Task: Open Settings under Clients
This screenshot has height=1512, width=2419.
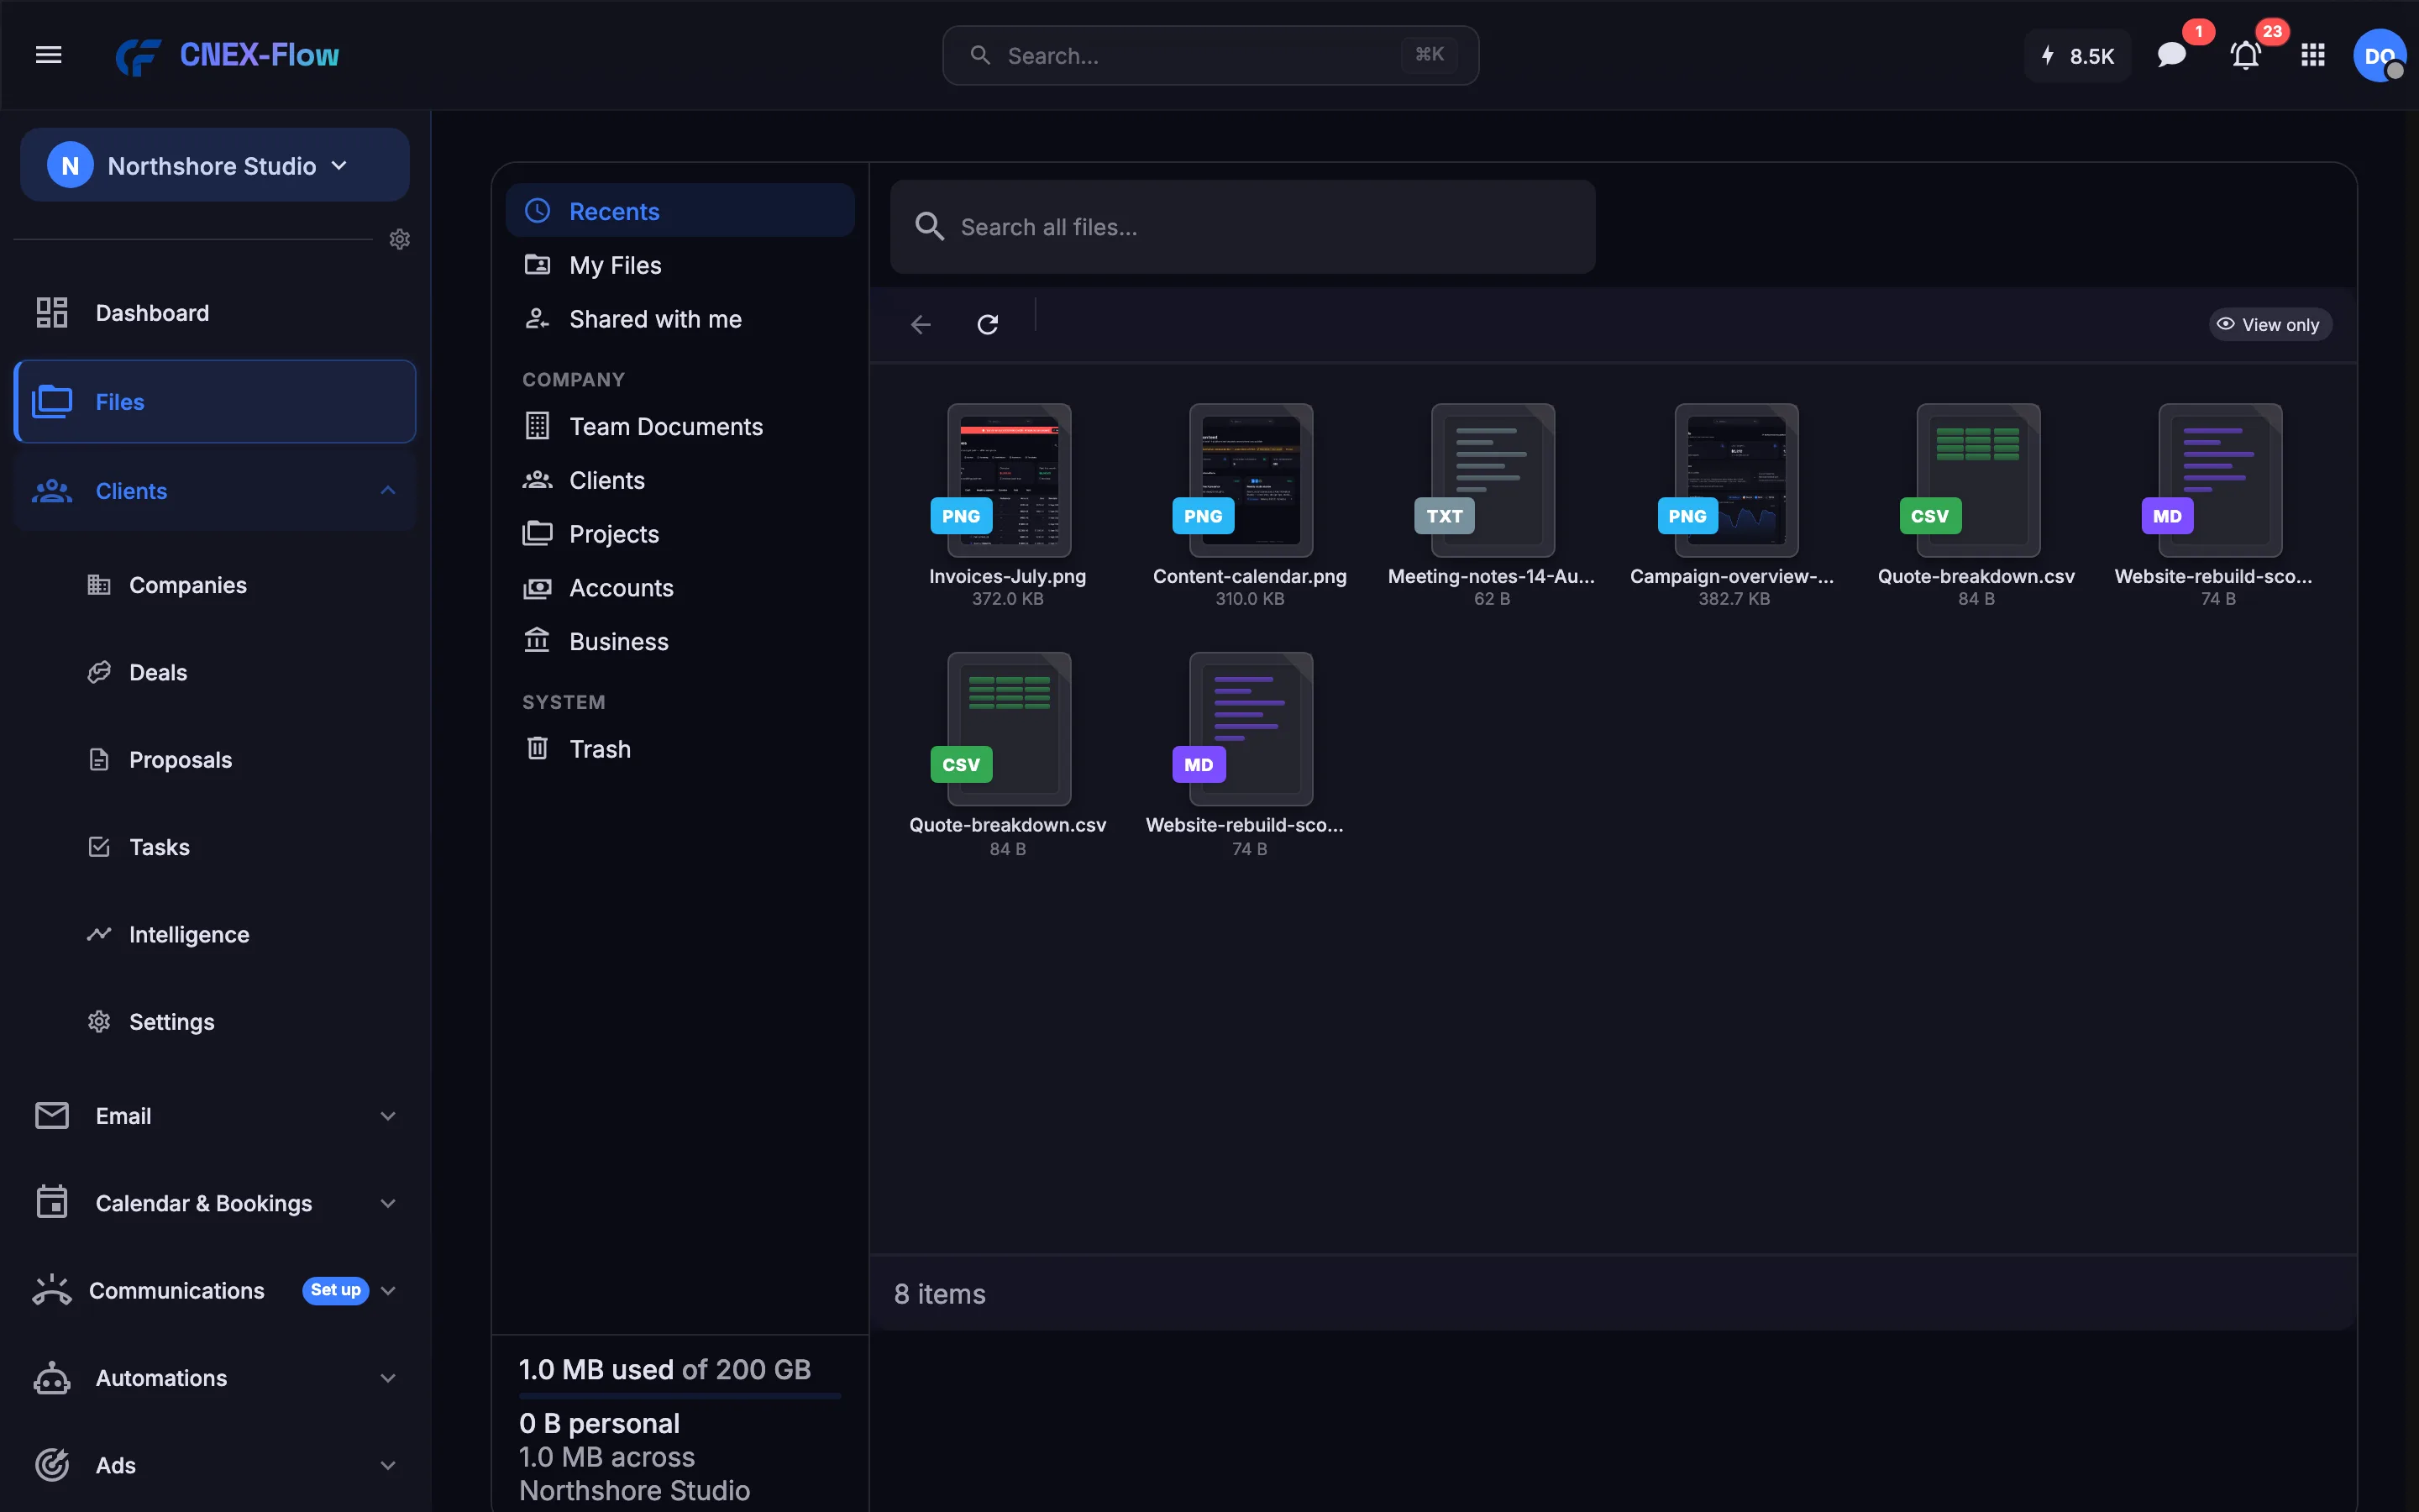Action: [x=151, y=1022]
